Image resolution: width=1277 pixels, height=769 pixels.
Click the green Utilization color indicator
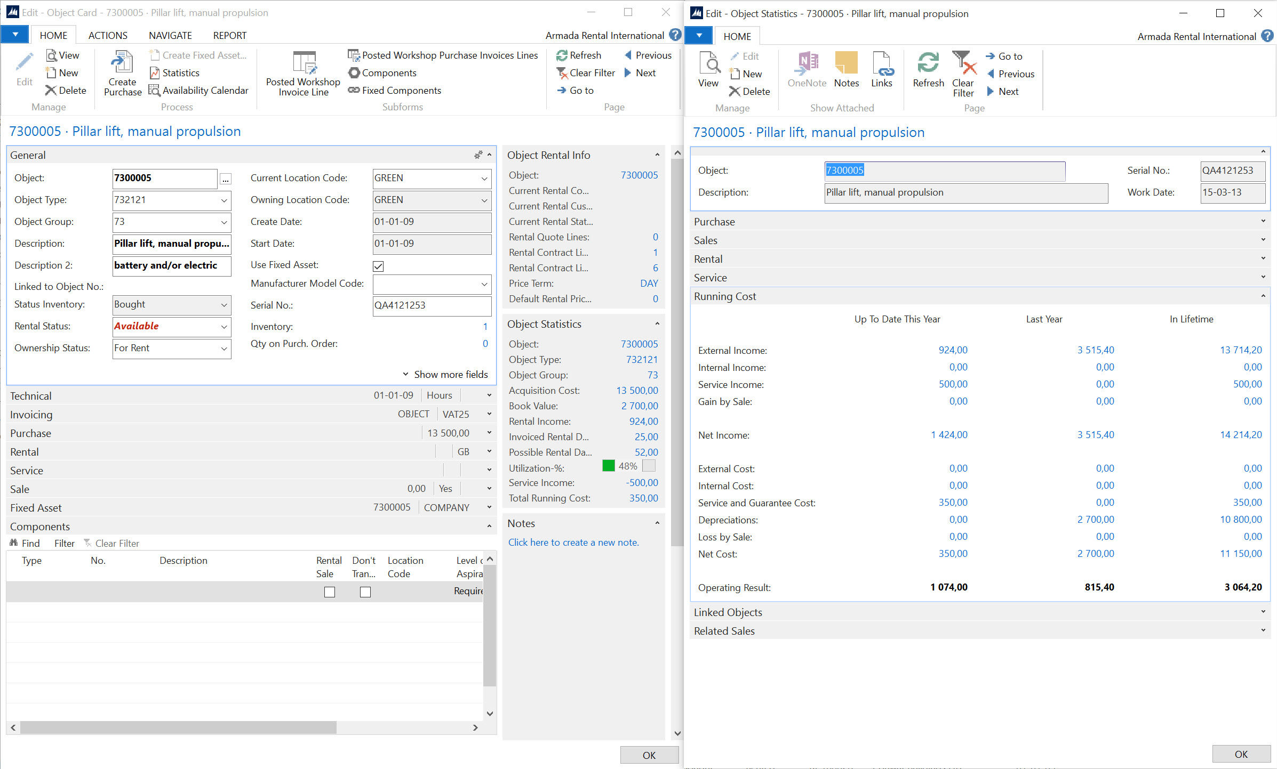coord(608,466)
